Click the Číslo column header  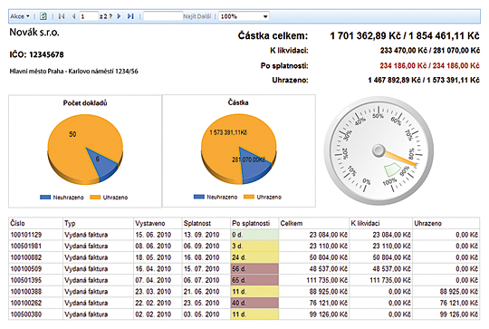tap(36, 223)
